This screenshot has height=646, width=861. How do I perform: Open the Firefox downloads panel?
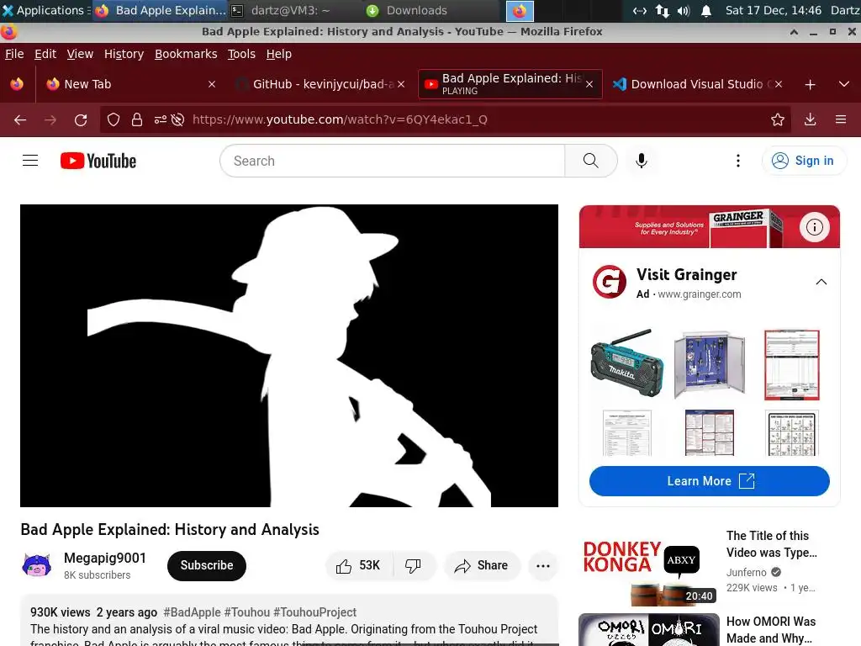pos(810,119)
